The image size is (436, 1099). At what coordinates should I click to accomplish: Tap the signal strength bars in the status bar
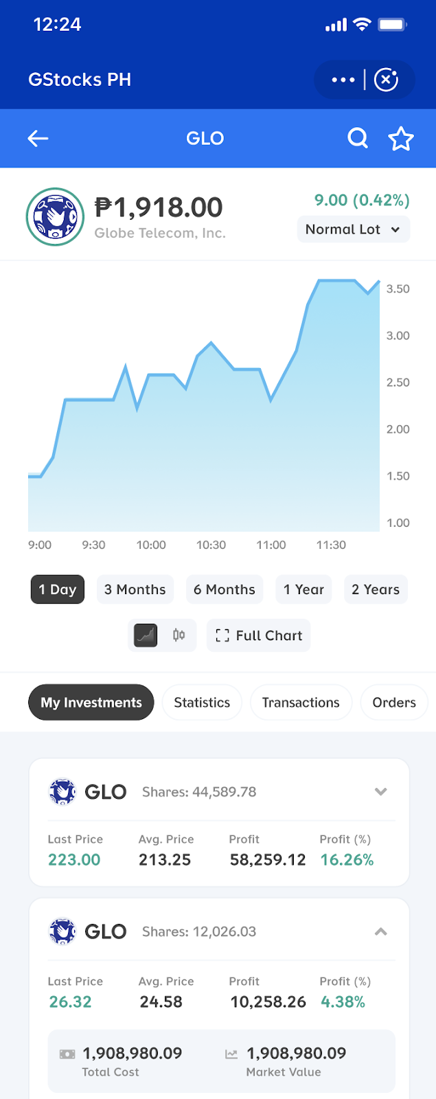pyautogui.click(x=336, y=24)
